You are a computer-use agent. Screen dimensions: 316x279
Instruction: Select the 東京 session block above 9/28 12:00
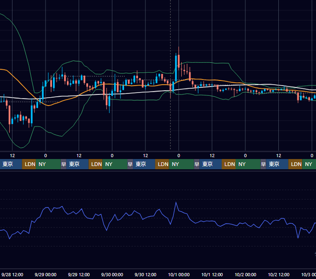[11, 164]
